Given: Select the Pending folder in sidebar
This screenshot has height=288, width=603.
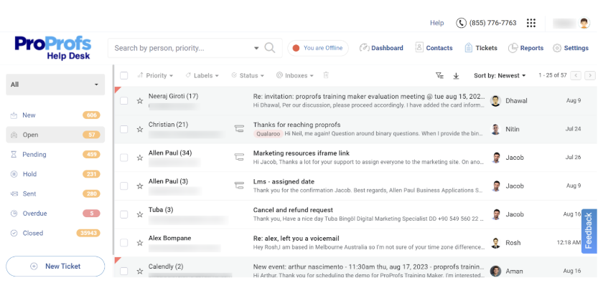Looking at the screenshot, I should 55,154.
